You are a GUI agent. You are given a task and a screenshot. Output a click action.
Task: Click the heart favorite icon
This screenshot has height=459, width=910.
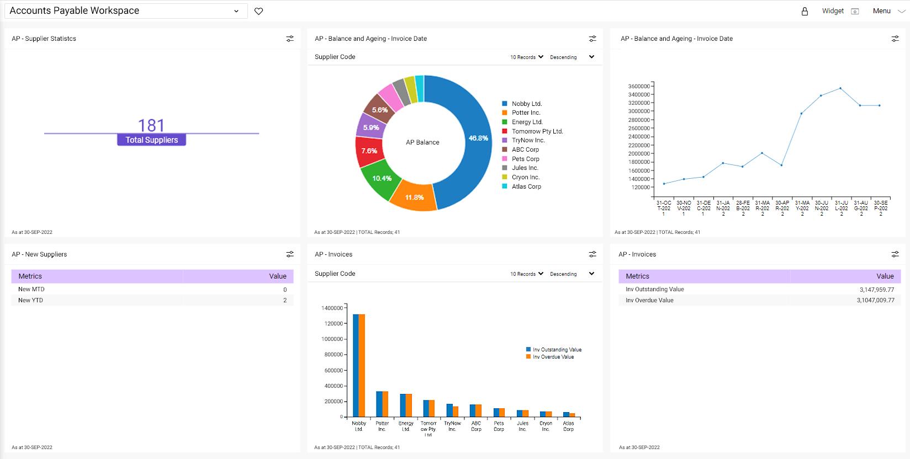click(258, 11)
